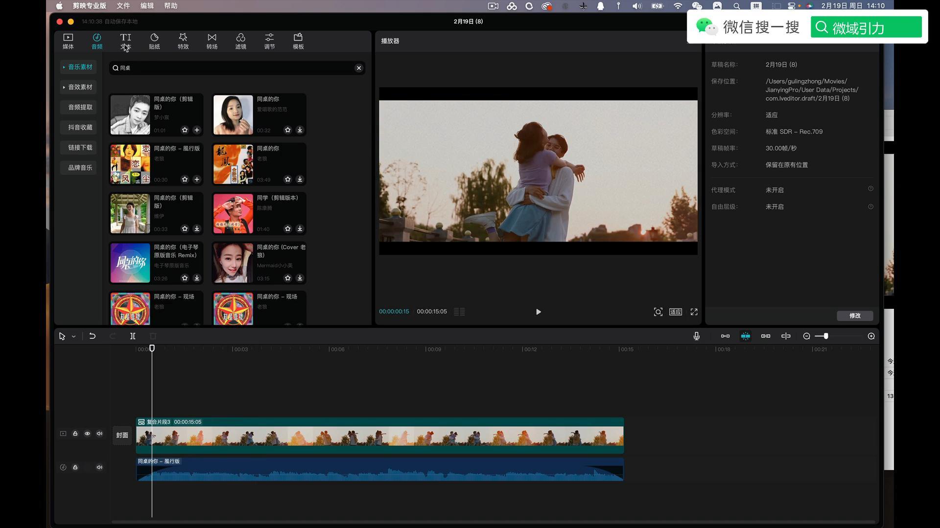Image resolution: width=940 pixels, height=528 pixels.
Task: Expand the 音乐素材 category
Action: pos(78,67)
